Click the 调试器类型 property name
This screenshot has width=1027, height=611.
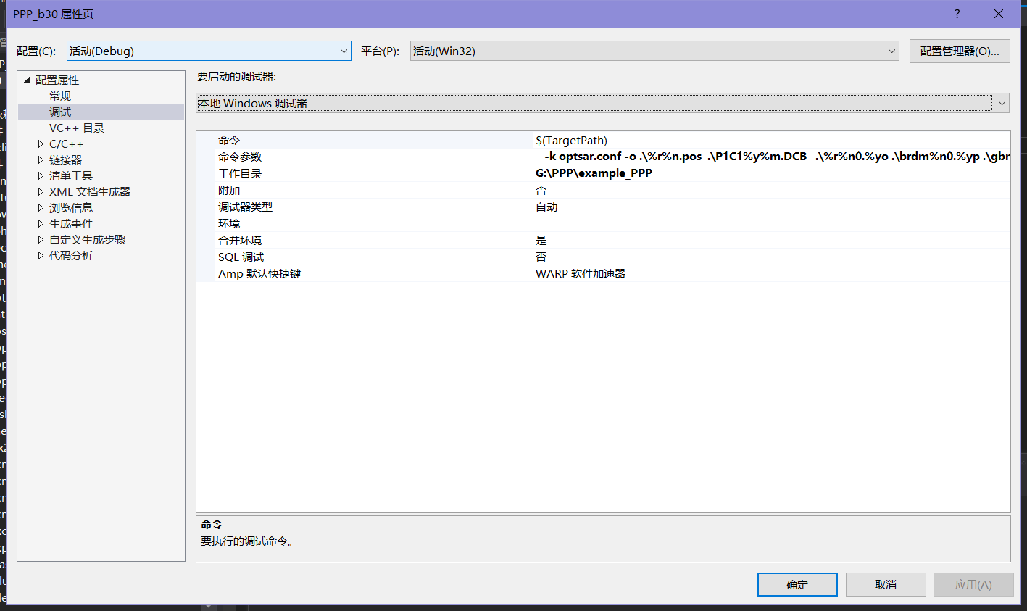tap(246, 207)
